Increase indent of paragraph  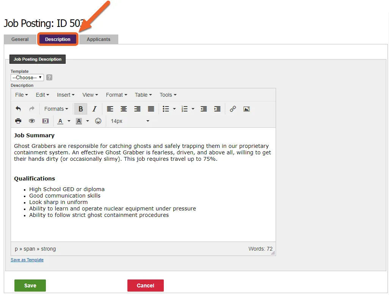pos(217,109)
